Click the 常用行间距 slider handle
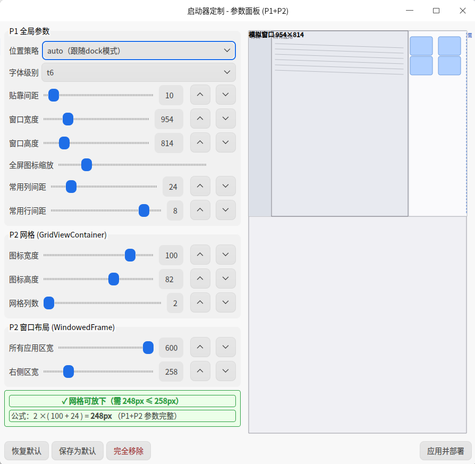This screenshot has height=464, width=475. point(144,210)
